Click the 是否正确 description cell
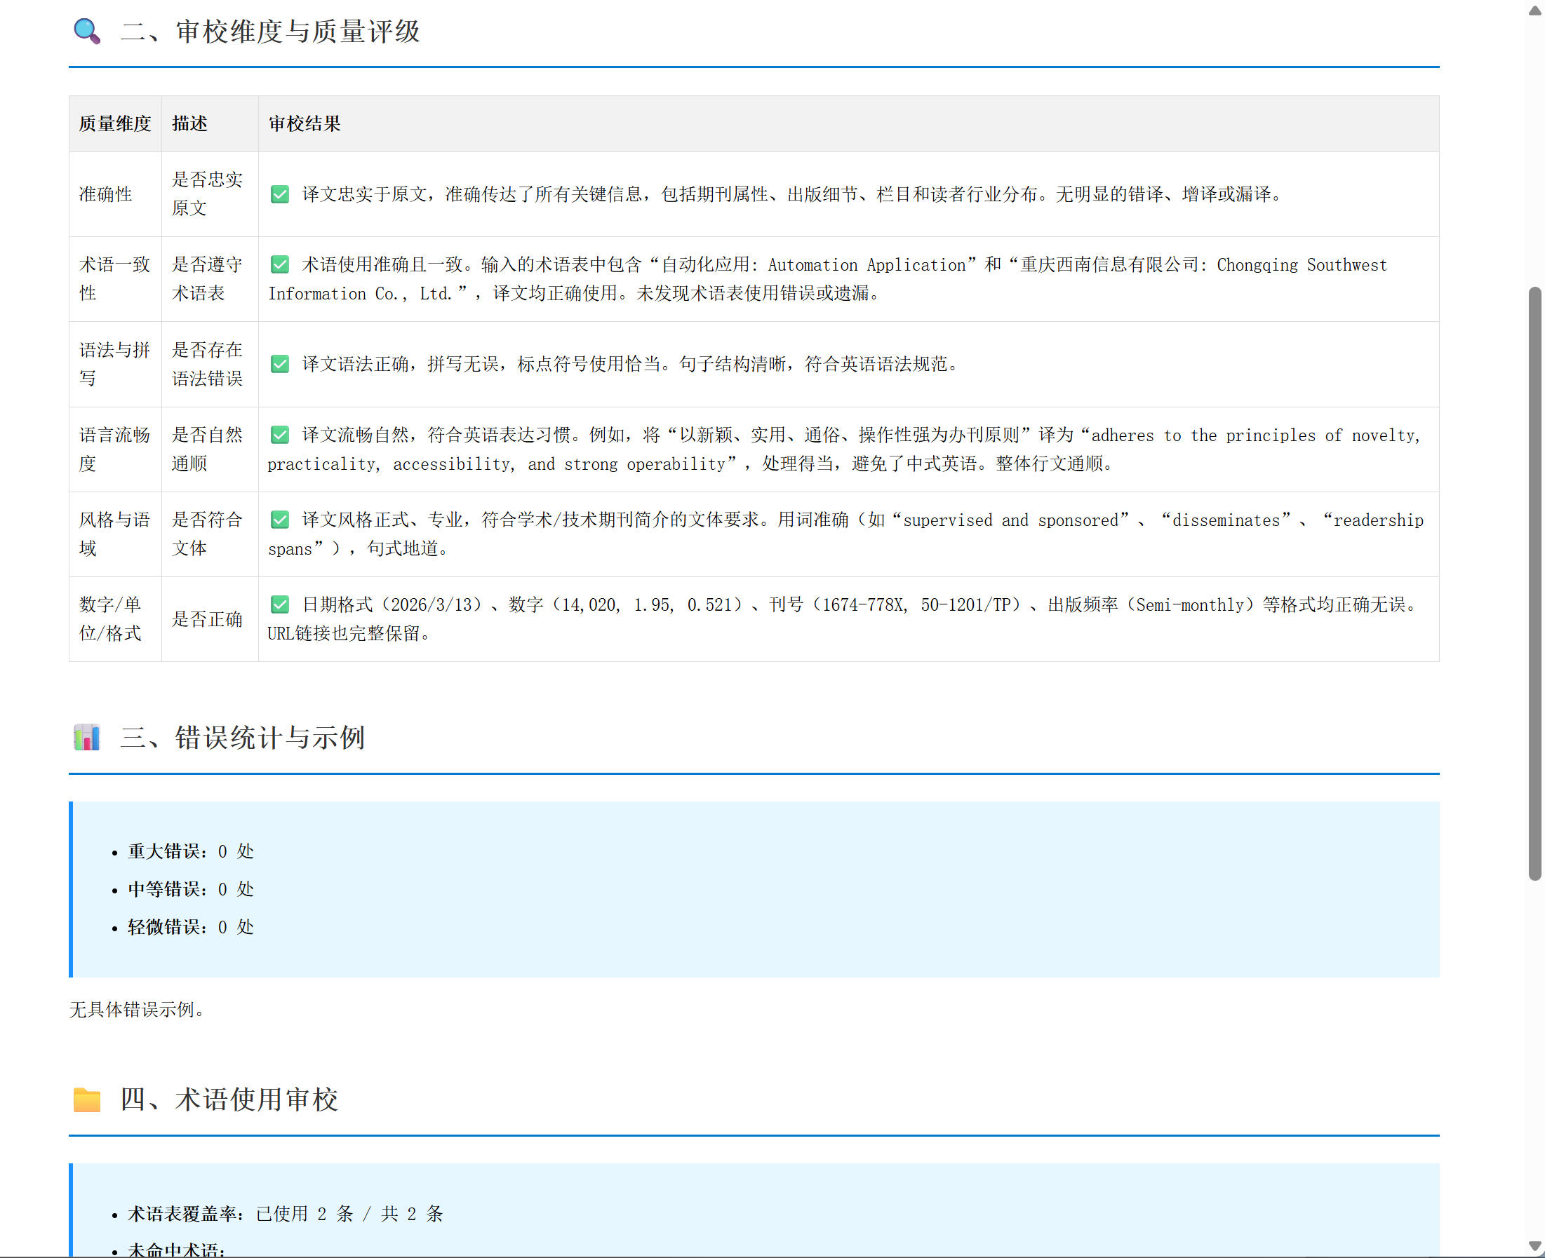This screenshot has height=1258, width=1545. (x=210, y=619)
